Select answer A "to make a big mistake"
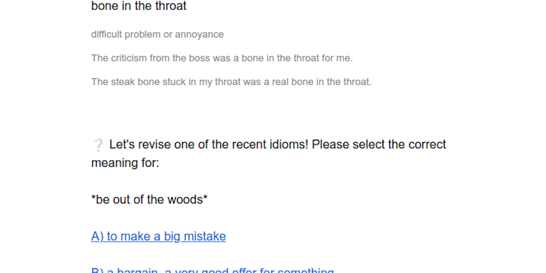Screen dimensions: 546x273 pyautogui.click(x=158, y=236)
